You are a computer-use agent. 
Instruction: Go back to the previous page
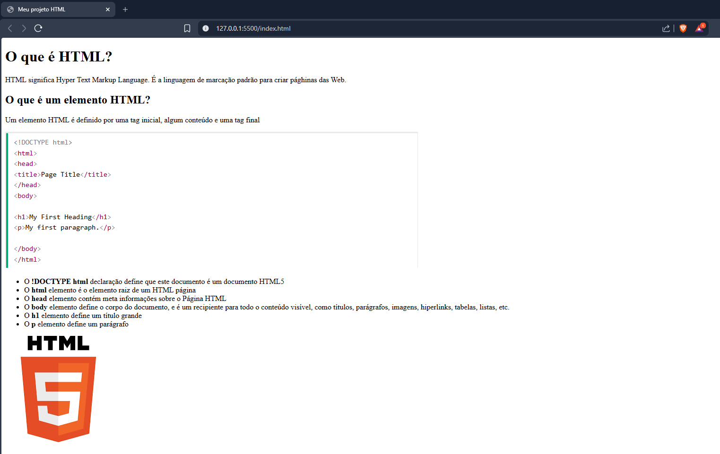(x=10, y=28)
